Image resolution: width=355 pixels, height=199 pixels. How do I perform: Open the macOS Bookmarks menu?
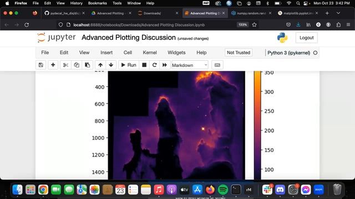tap(98, 3)
